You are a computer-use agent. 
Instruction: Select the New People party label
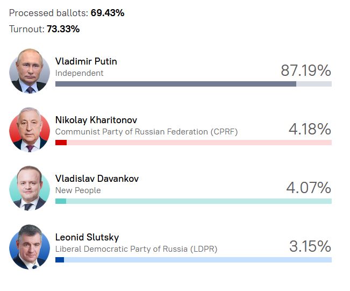point(78,190)
